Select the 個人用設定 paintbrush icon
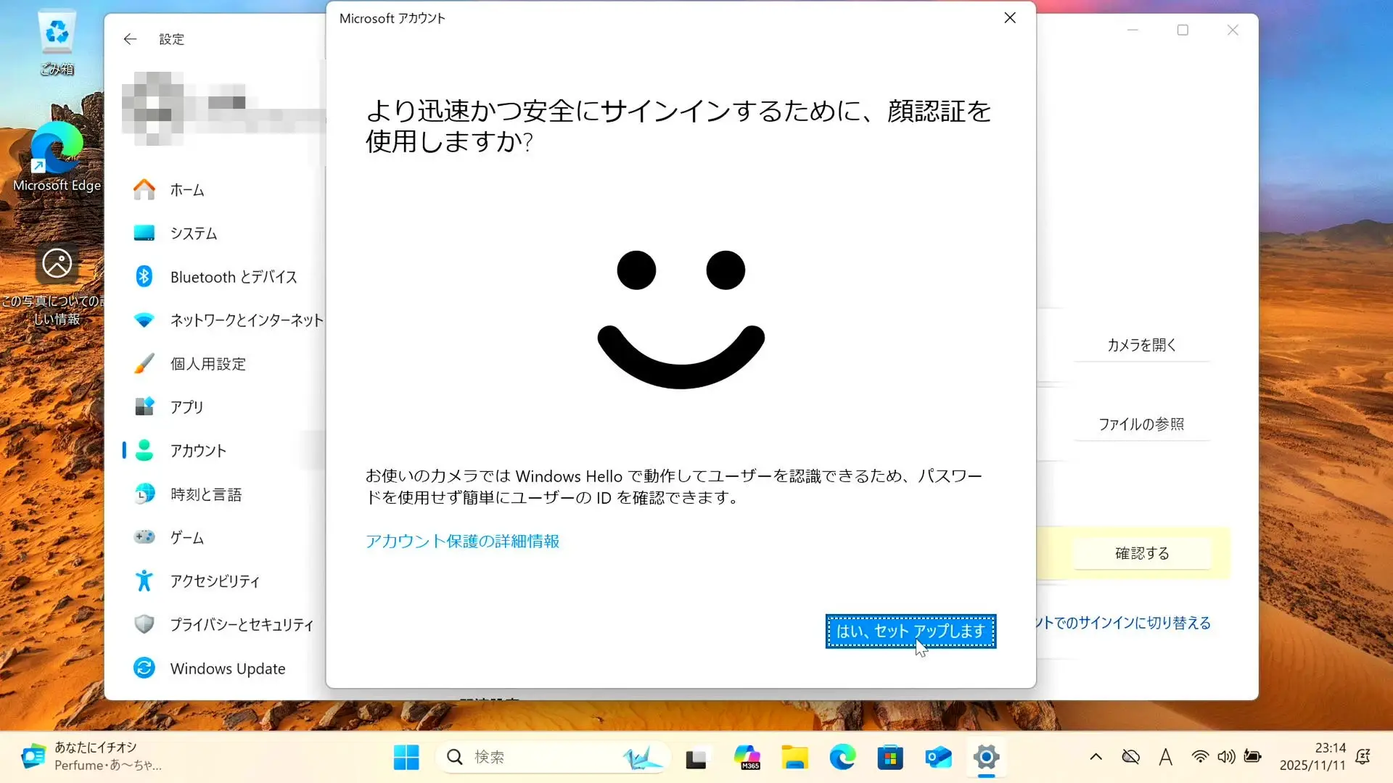The width and height of the screenshot is (1393, 783). pos(144,363)
